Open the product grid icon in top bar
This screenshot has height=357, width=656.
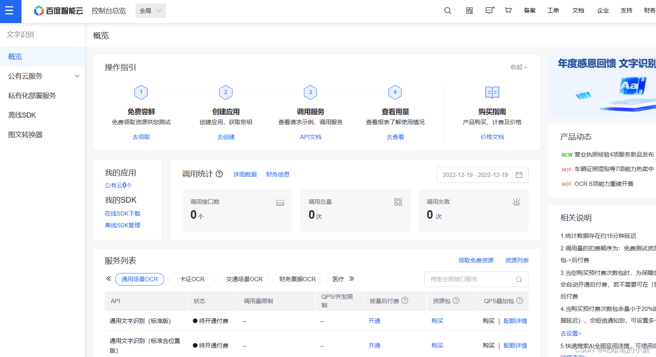point(470,11)
